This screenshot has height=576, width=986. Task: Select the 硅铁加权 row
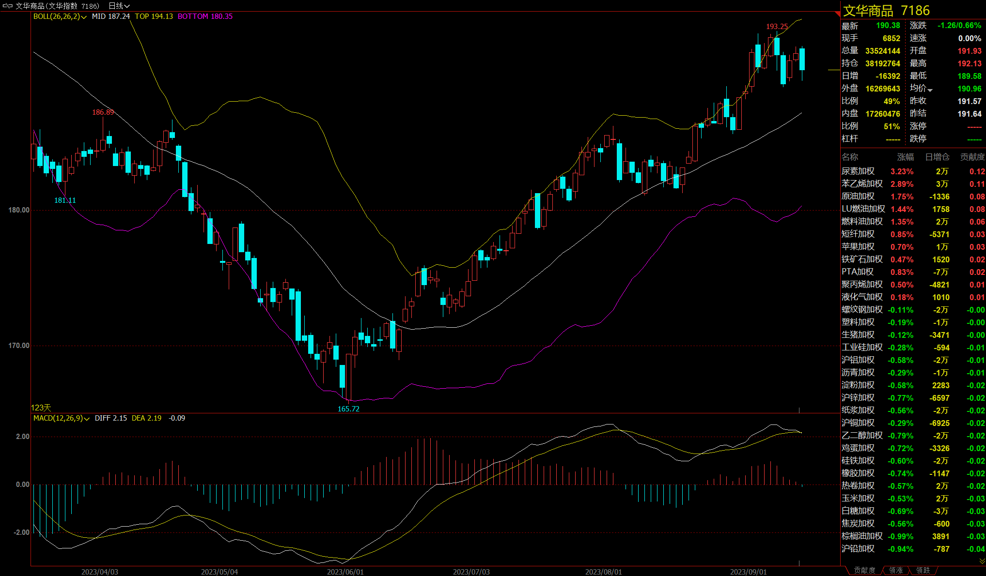click(913, 461)
